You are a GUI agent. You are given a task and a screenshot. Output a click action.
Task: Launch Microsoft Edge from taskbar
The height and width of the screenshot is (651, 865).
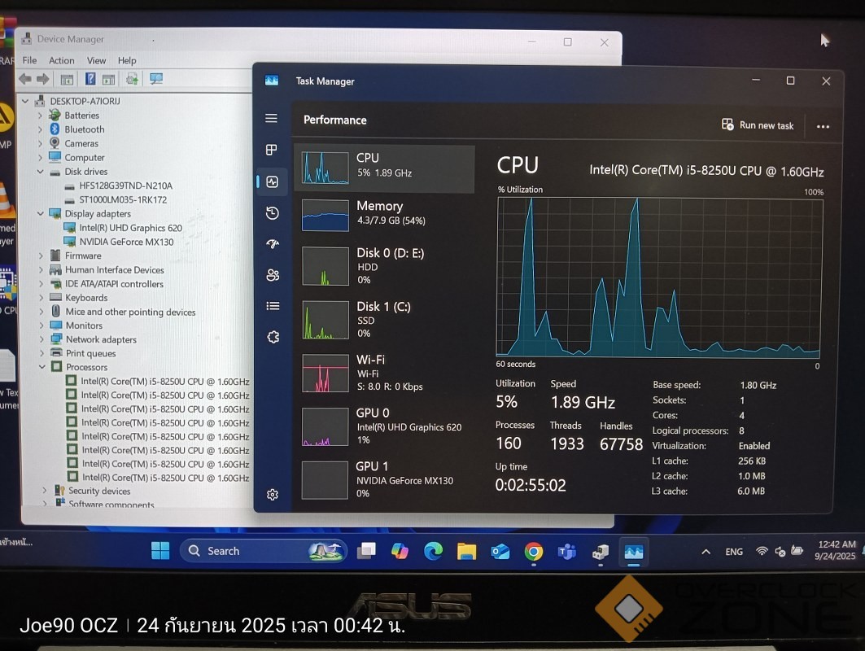[x=433, y=551]
